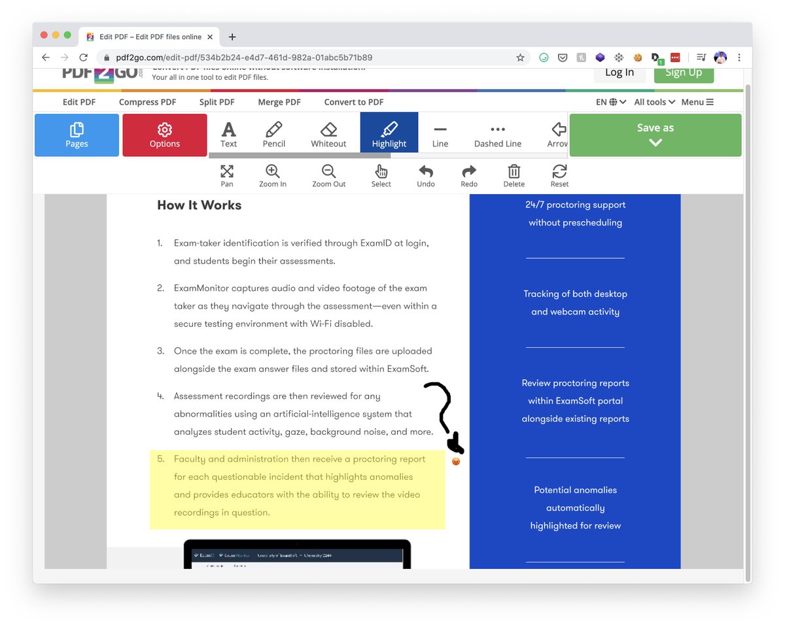This screenshot has width=785, height=627.
Task: Click the toolbar horizontal scrollbar
Action: [300, 156]
